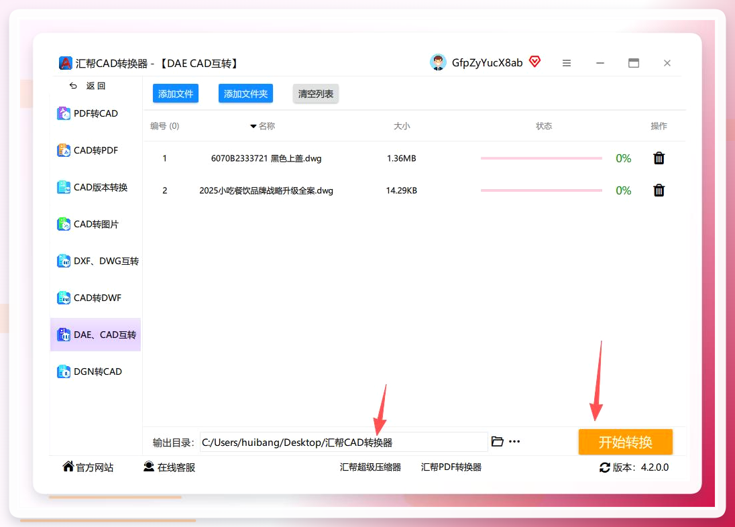Select file name 2025小吃餐饮品牌战略升级全案.dwg

(x=266, y=191)
